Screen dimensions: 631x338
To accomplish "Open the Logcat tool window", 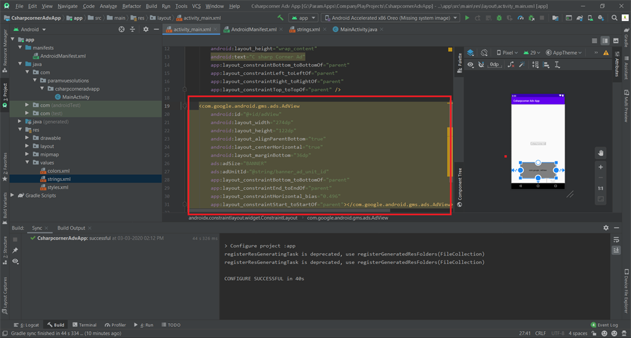I will [26, 324].
